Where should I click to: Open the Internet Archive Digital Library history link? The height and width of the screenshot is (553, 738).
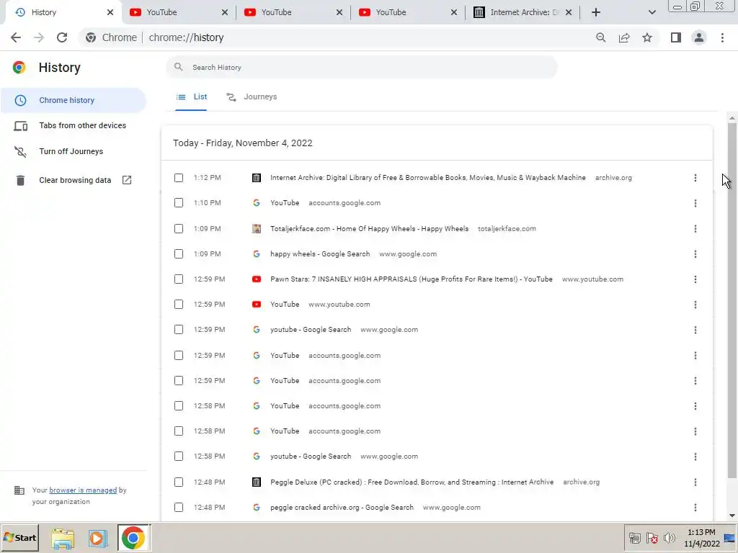click(x=428, y=178)
